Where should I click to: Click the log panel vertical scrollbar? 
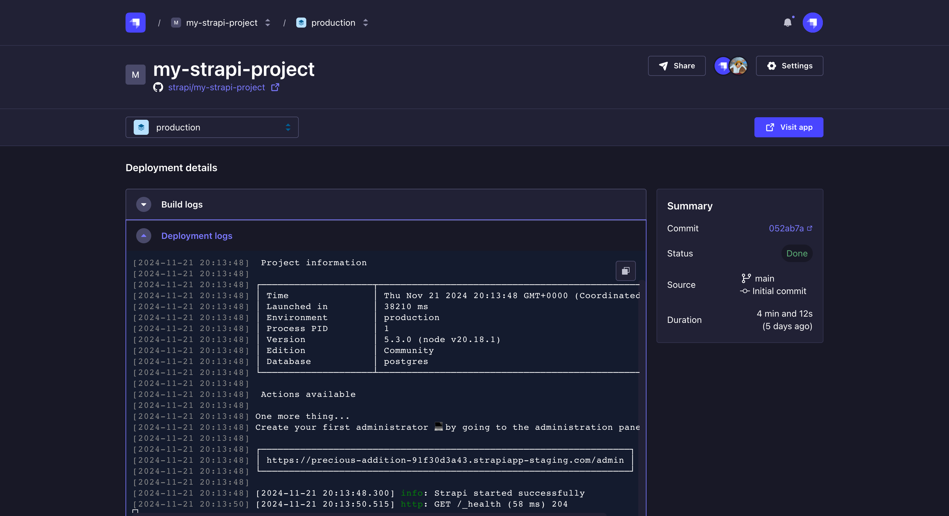pos(642,368)
